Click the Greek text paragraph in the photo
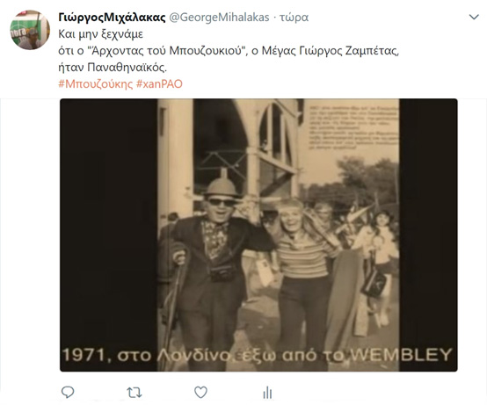This screenshot has height=405, width=487. pos(353,127)
